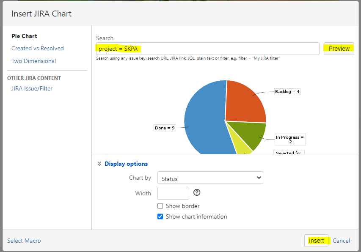Collapse the Display options chevron icon
The height and width of the screenshot is (252, 361).
tap(99, 164)
